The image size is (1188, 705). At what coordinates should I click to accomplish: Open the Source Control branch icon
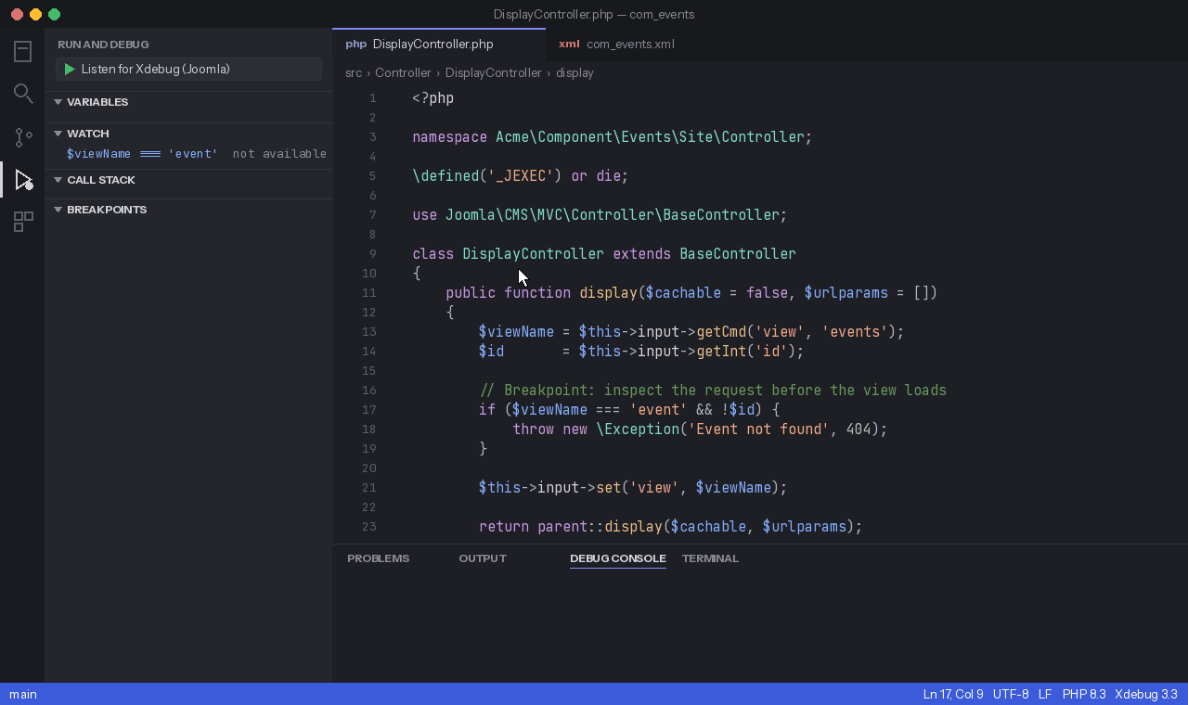(x=23, y=137)
